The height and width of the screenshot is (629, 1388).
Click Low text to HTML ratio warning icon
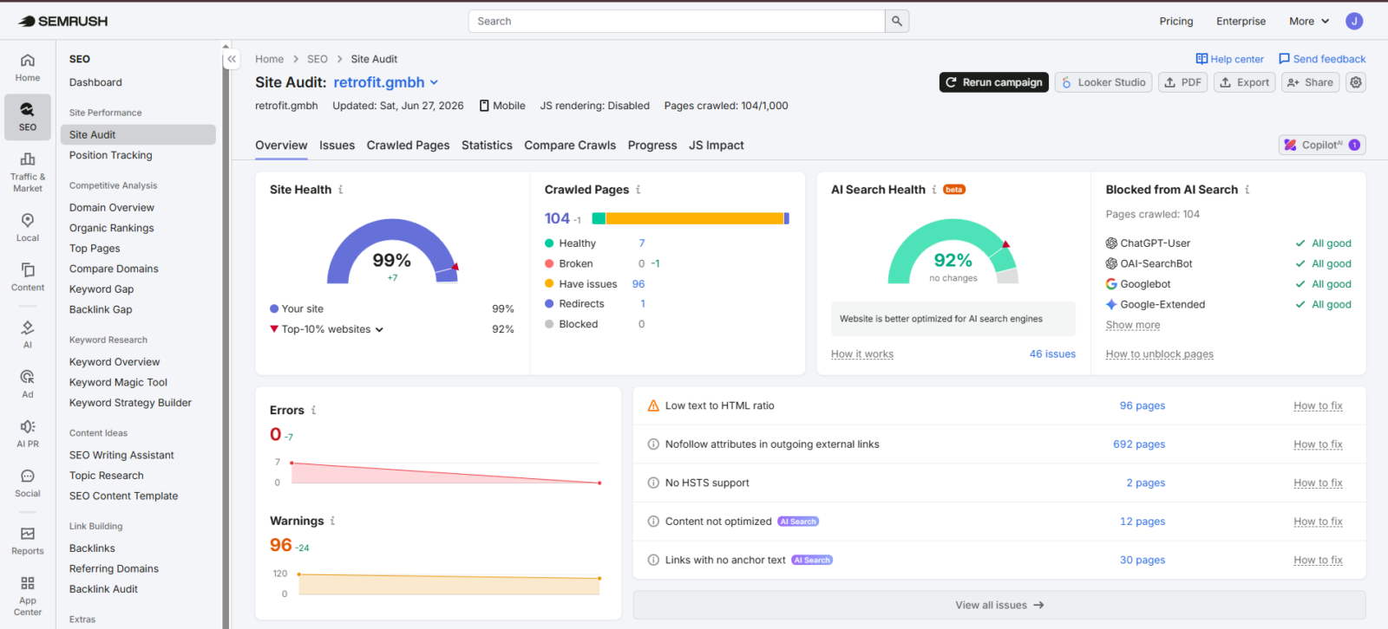click(653, 405)
